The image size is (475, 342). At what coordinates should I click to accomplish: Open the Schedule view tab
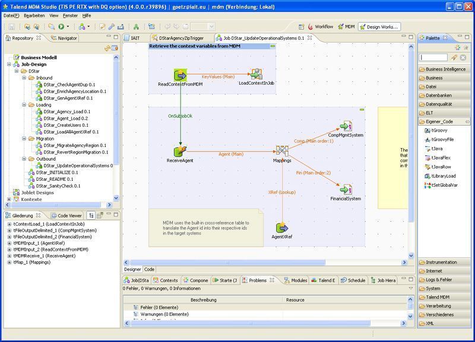tap(353, 280)
